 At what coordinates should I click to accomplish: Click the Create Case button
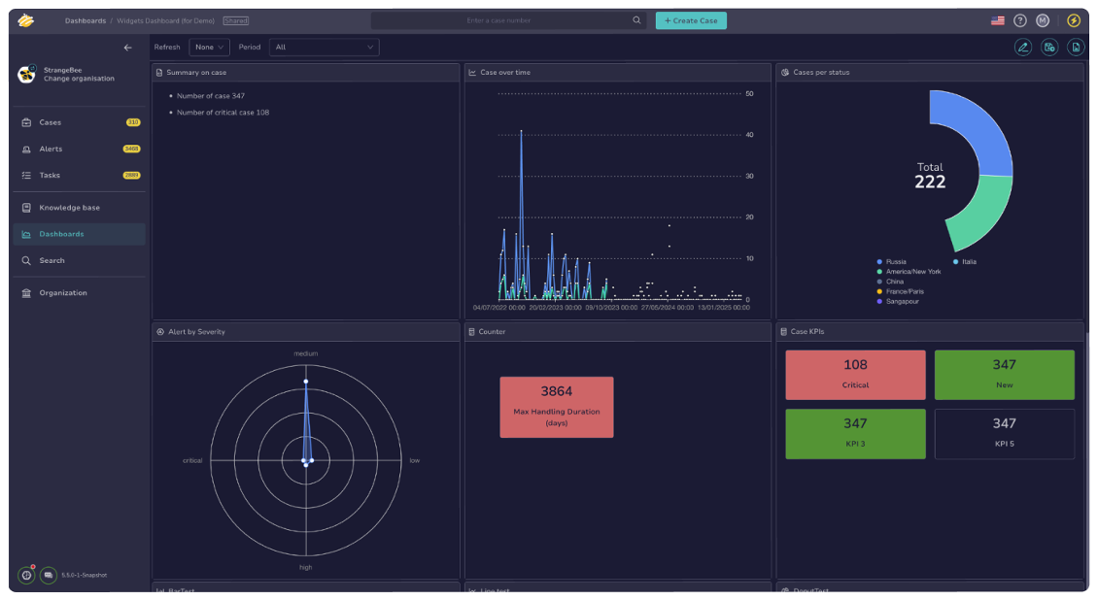pos(691,20)
